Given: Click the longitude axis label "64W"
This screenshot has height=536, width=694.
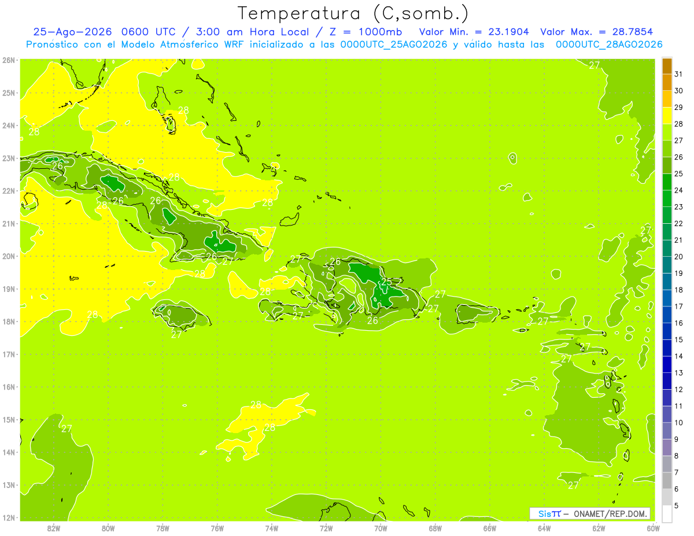Looking at the screenshot, I should point(544,528).
